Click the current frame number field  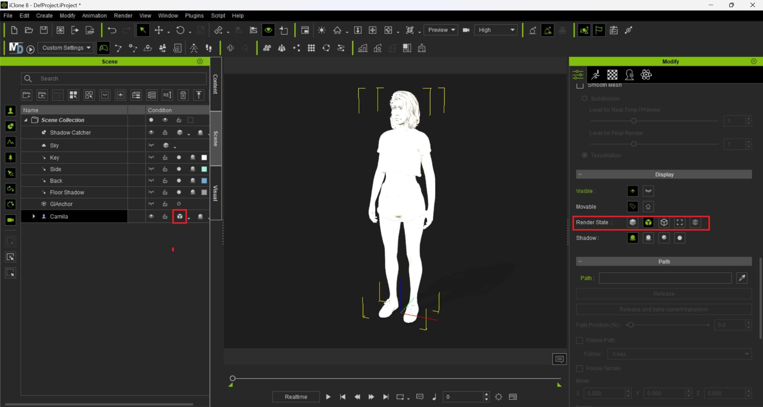coord(463,397)
